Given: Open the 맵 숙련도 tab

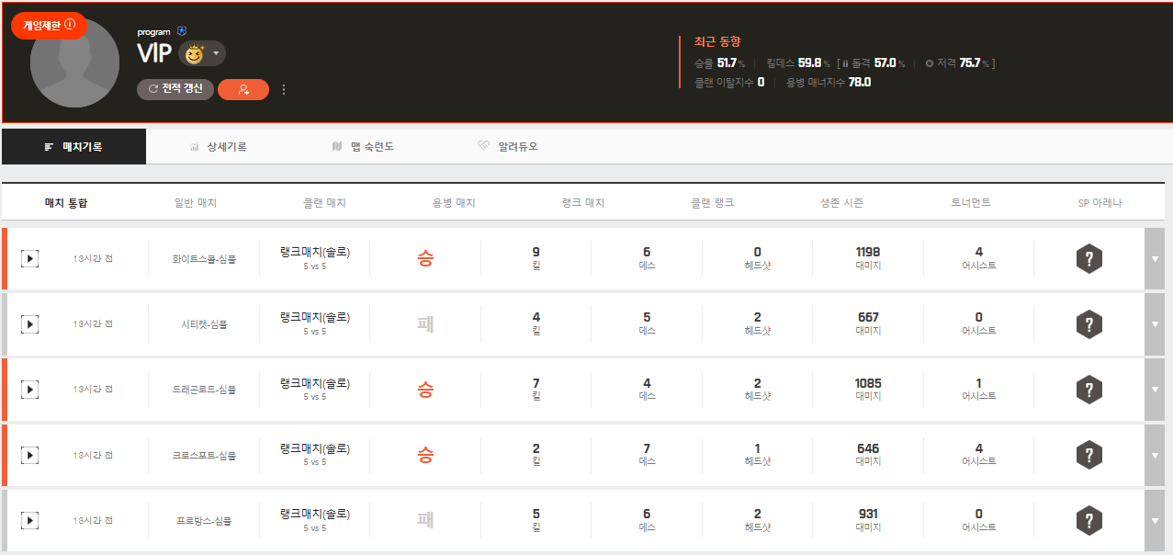Looking at the screenshot, I should pyautogui.click(x=363, y=147).
